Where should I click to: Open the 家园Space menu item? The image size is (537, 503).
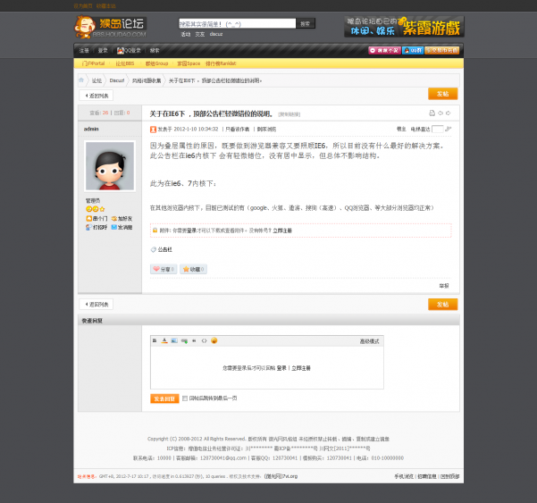(189, 63)
